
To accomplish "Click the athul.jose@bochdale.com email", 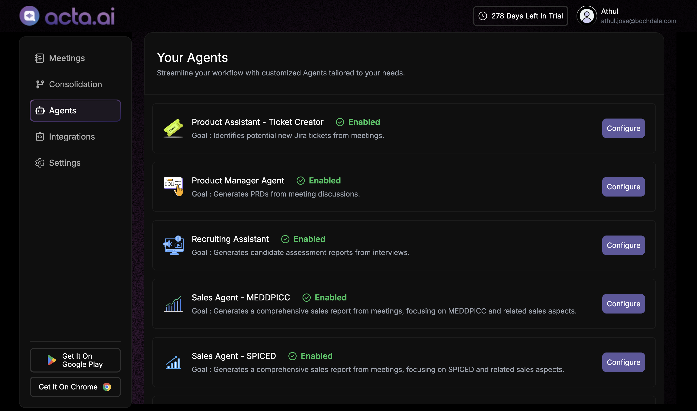I will (638, 21).
